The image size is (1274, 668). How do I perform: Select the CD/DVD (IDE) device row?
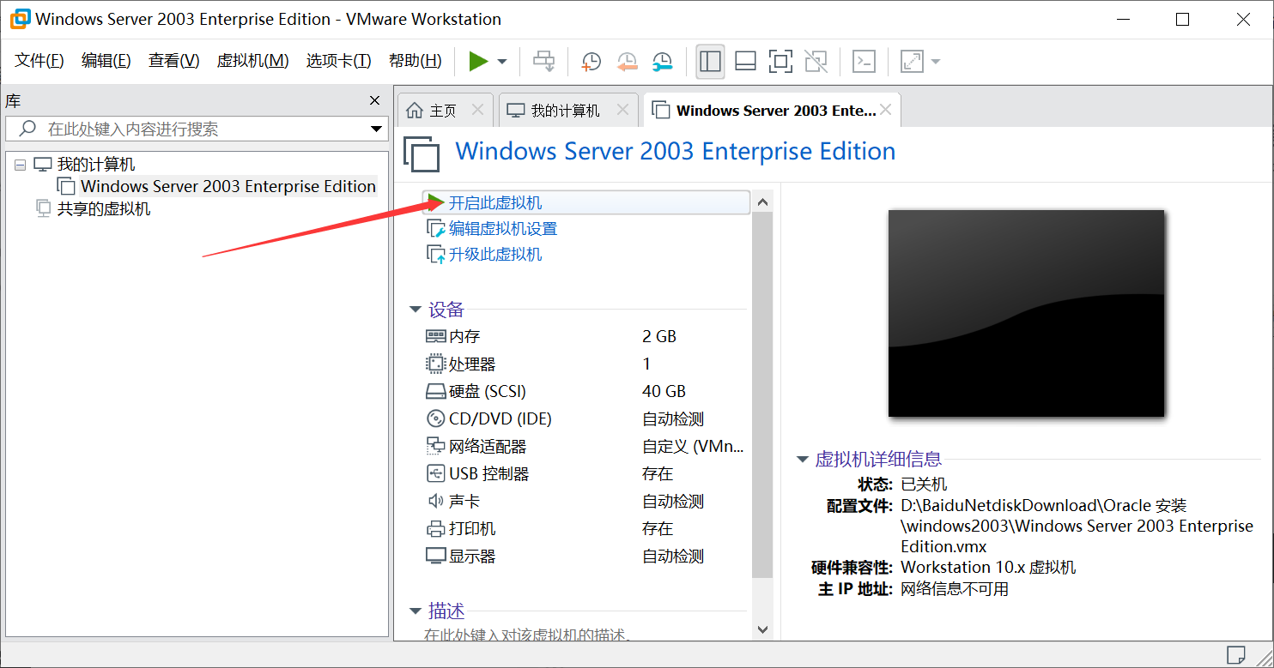[586, 418]
